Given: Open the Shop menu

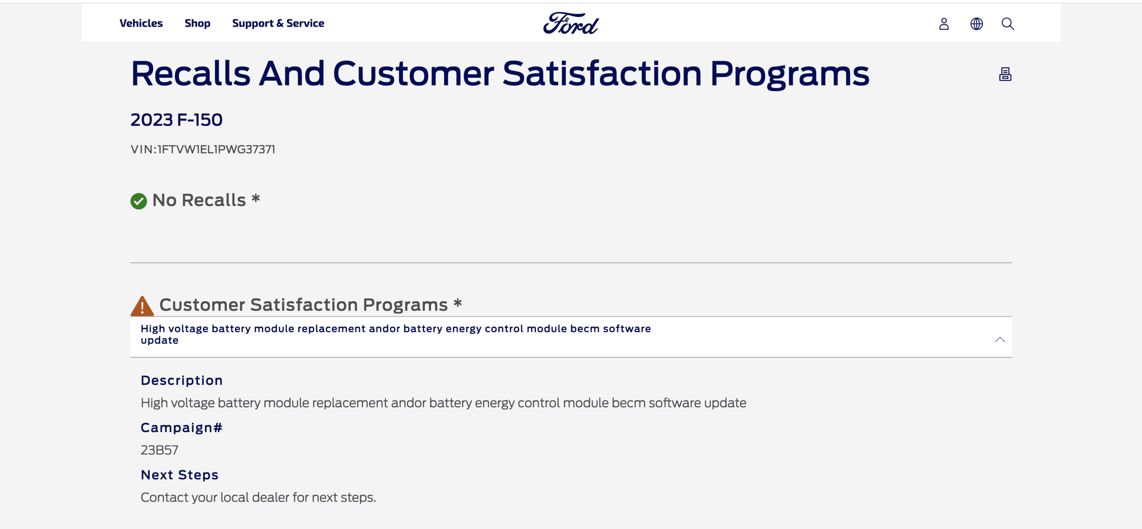Looking at the screenshot, I should 197,23.
